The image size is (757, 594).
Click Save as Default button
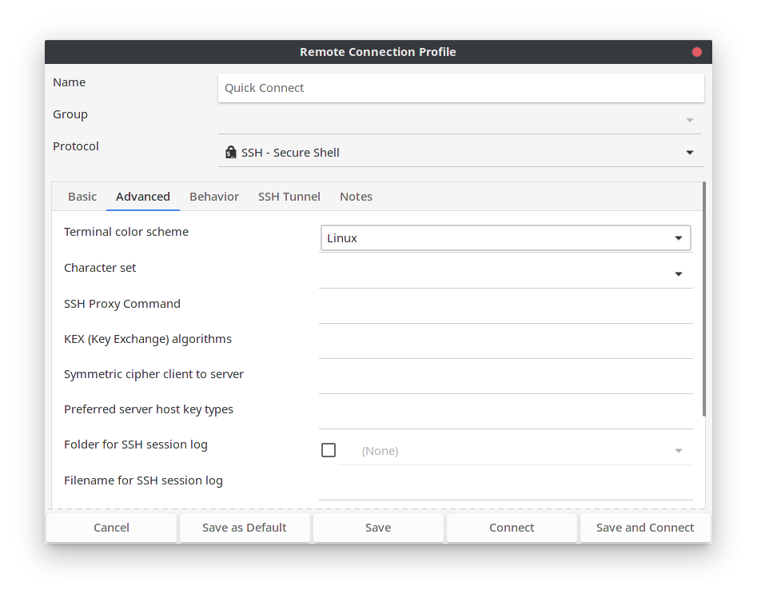(x=245, y=528)
